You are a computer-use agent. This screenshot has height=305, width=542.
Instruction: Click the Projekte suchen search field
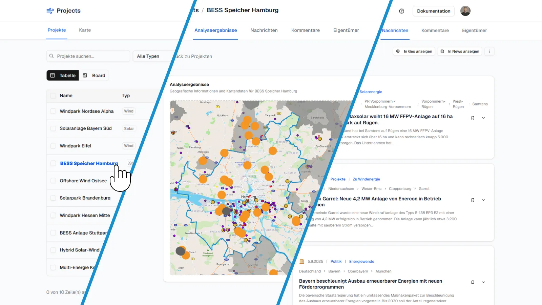click(91, 56)
